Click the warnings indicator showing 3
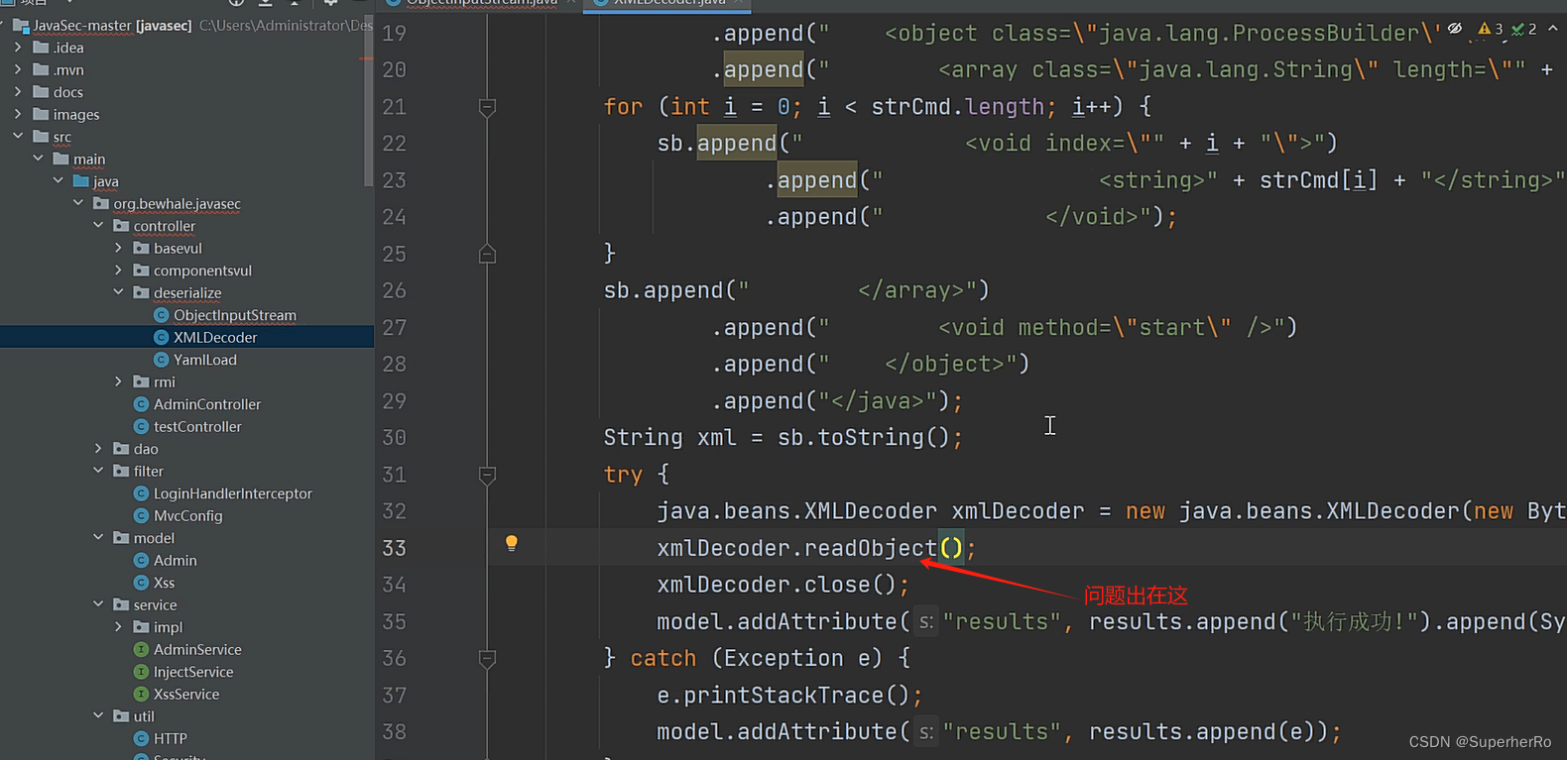This screenshot has height=760, width=1567. tap(1490, 29)
